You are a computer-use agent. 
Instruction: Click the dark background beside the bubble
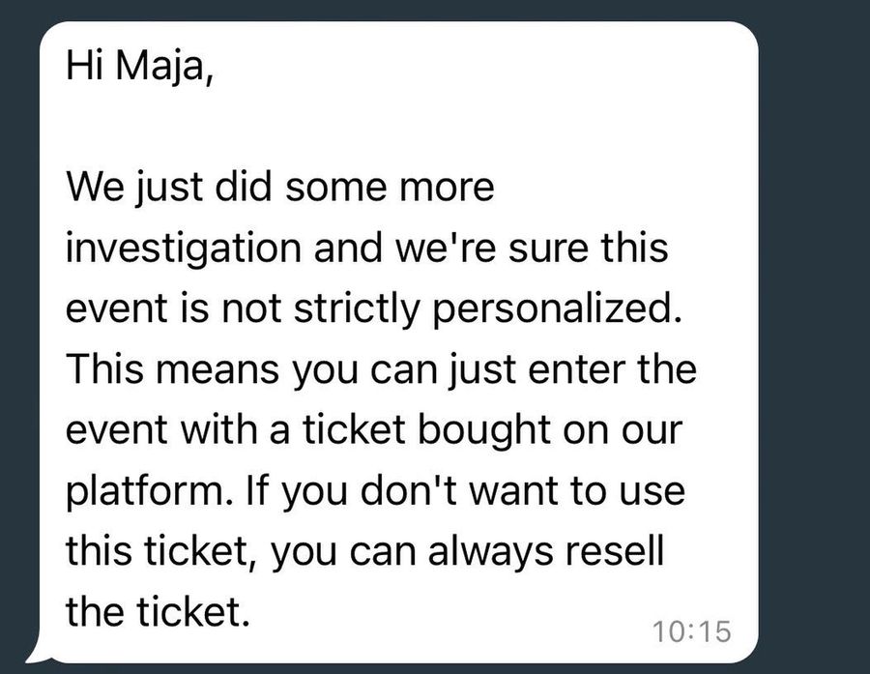coord(814,333)
